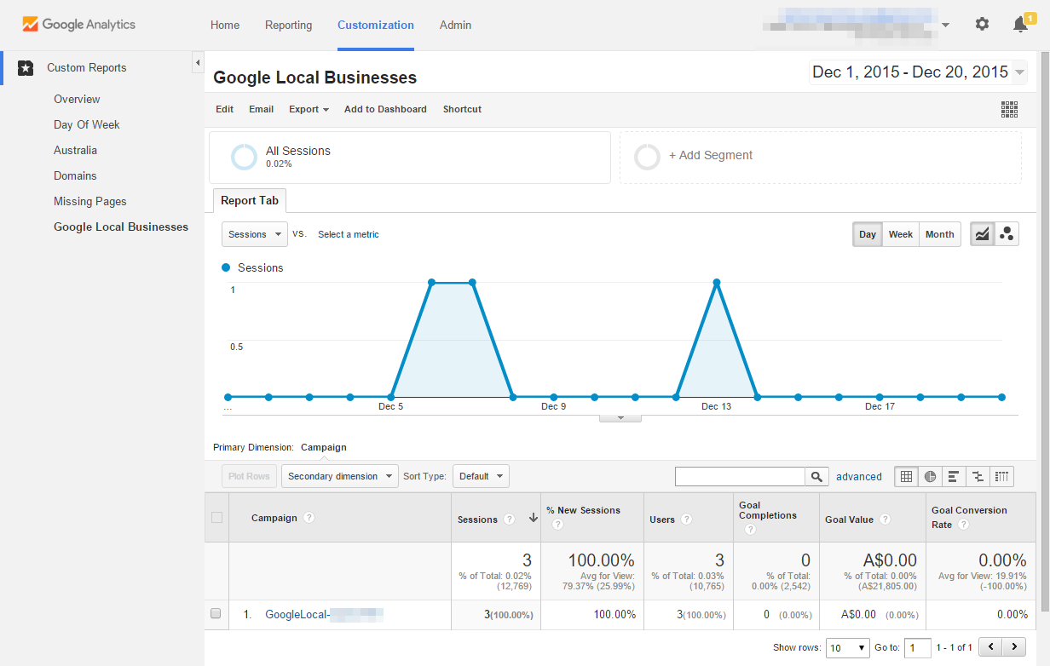Select the Report Tab
The width and height of the screenshot is (1050, 666).
click(x=250, y=201)
